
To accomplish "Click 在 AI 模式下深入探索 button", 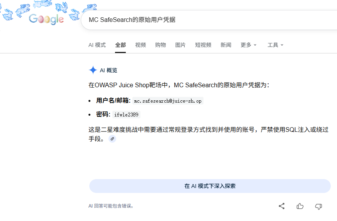I will click(x=210, y=186).
